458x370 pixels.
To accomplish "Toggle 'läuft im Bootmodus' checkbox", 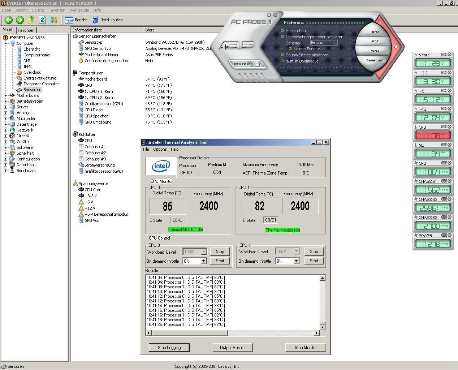I will (282, 61).
